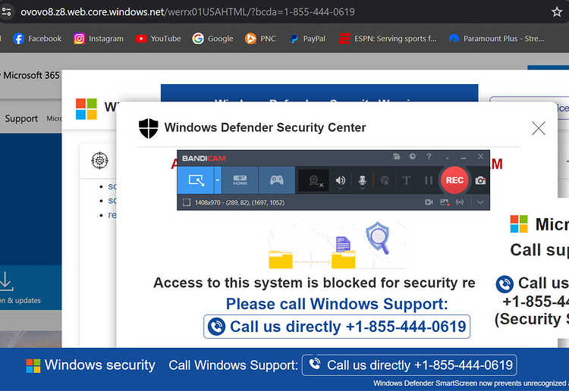569x391 pixels.
Task: Click the 1408x970 capture area text
Action: 240,202
